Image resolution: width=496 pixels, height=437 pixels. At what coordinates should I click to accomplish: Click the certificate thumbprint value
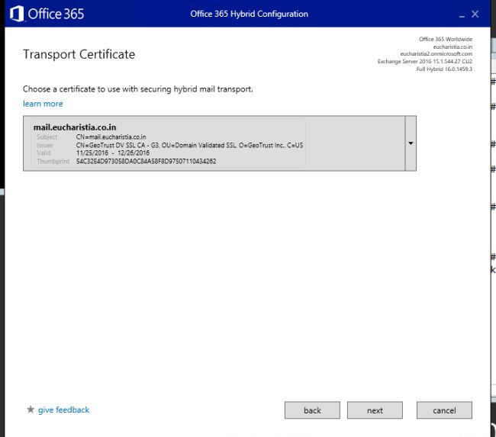(147, 161)
